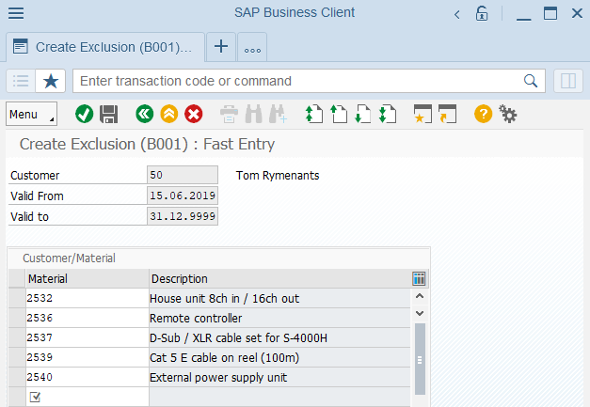590x407 pixels.
Task: Click the table vertical scrollbar thumb
Action: (420, 359)
